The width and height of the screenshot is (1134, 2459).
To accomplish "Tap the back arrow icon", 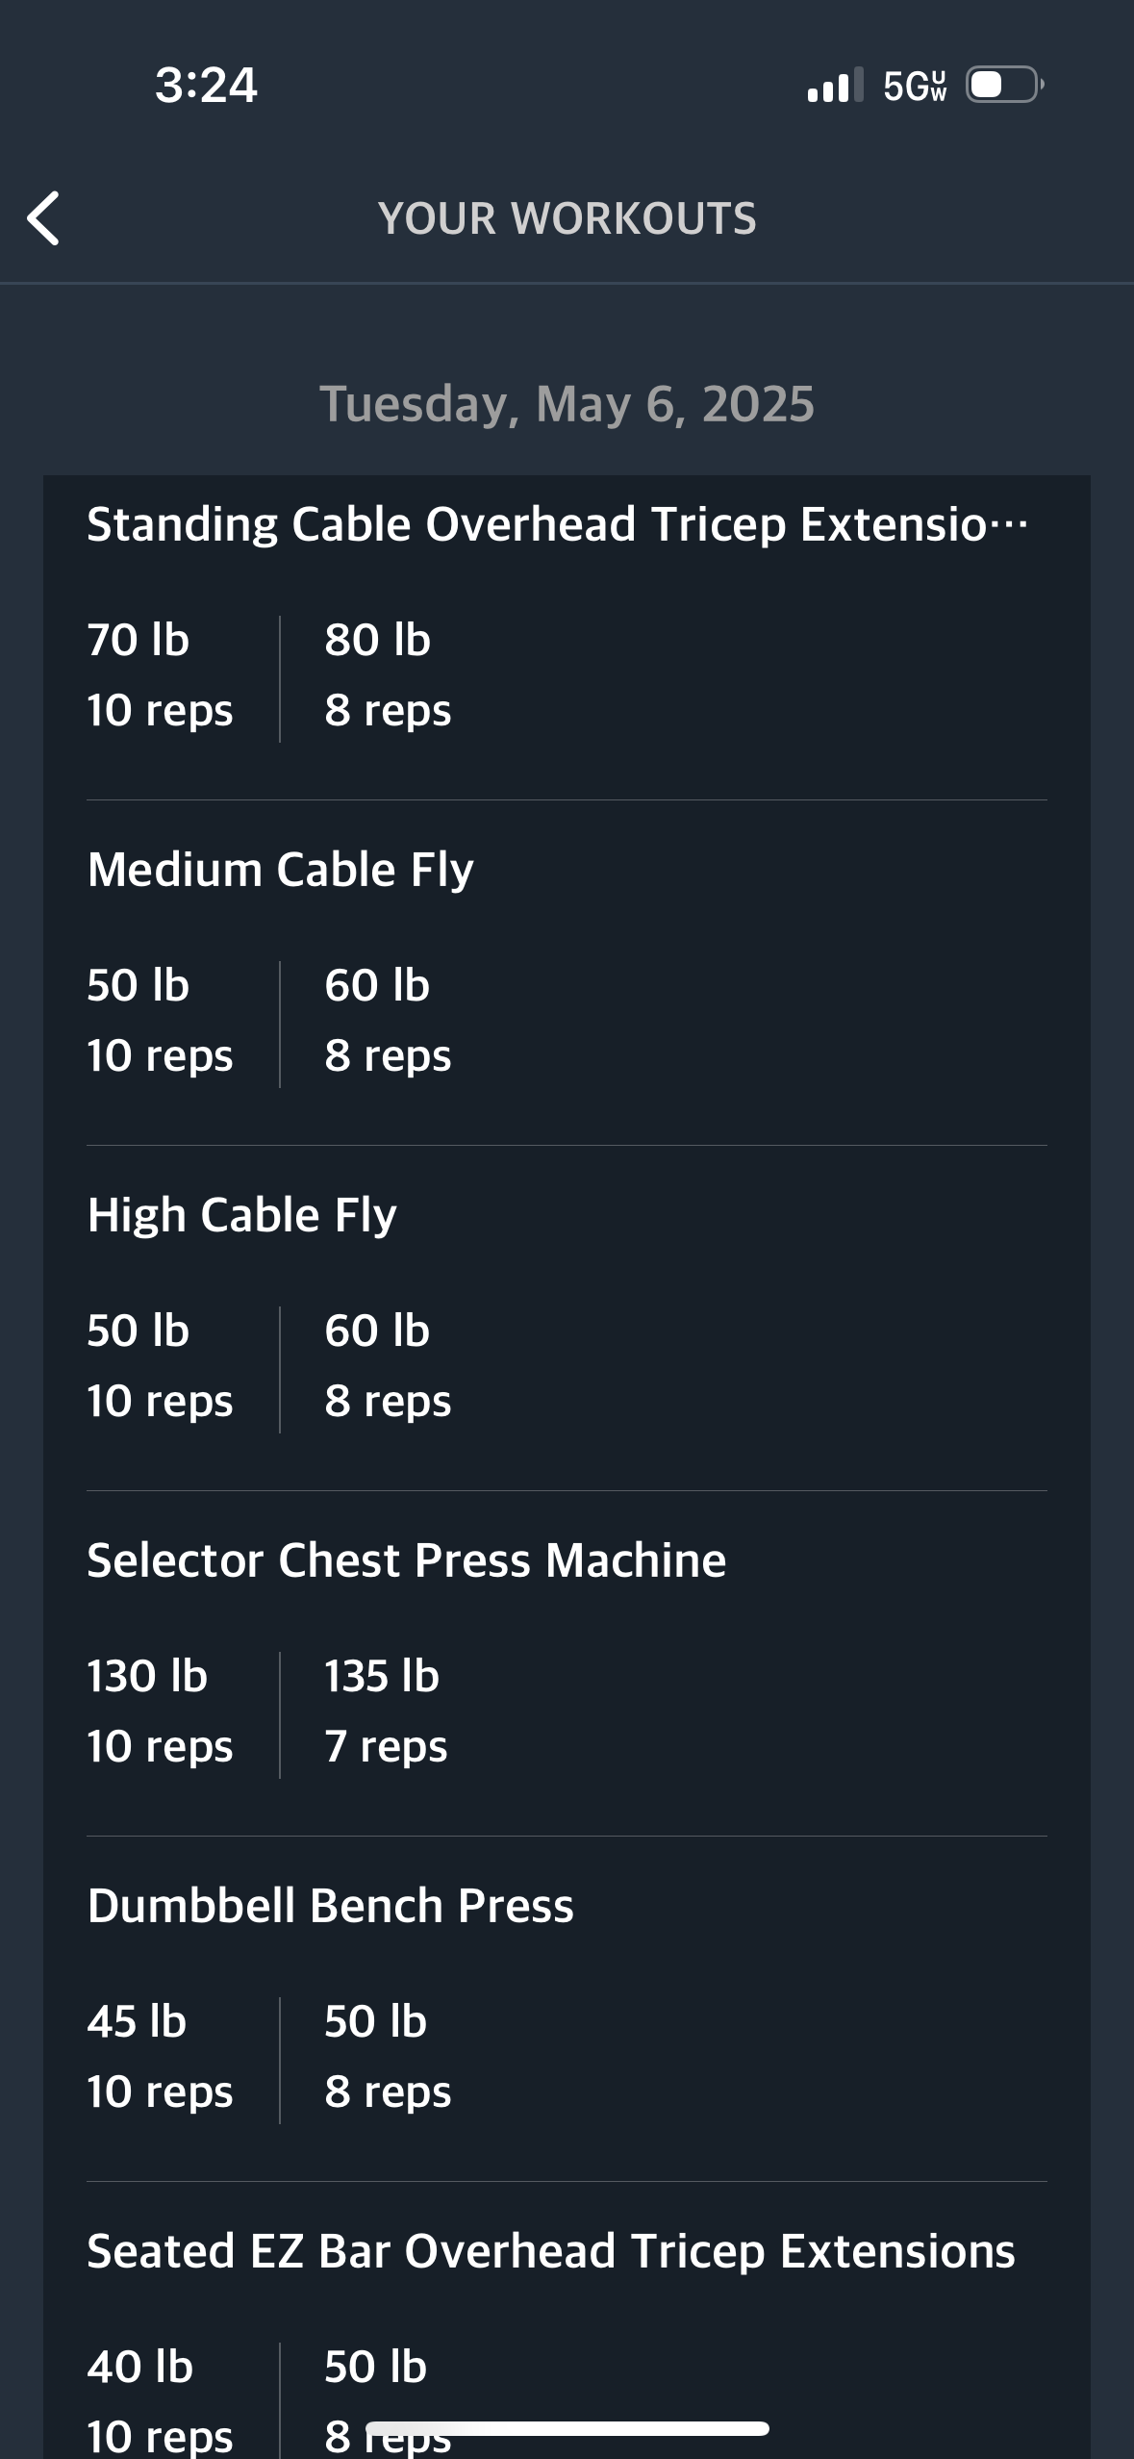I will coord(44,218).
